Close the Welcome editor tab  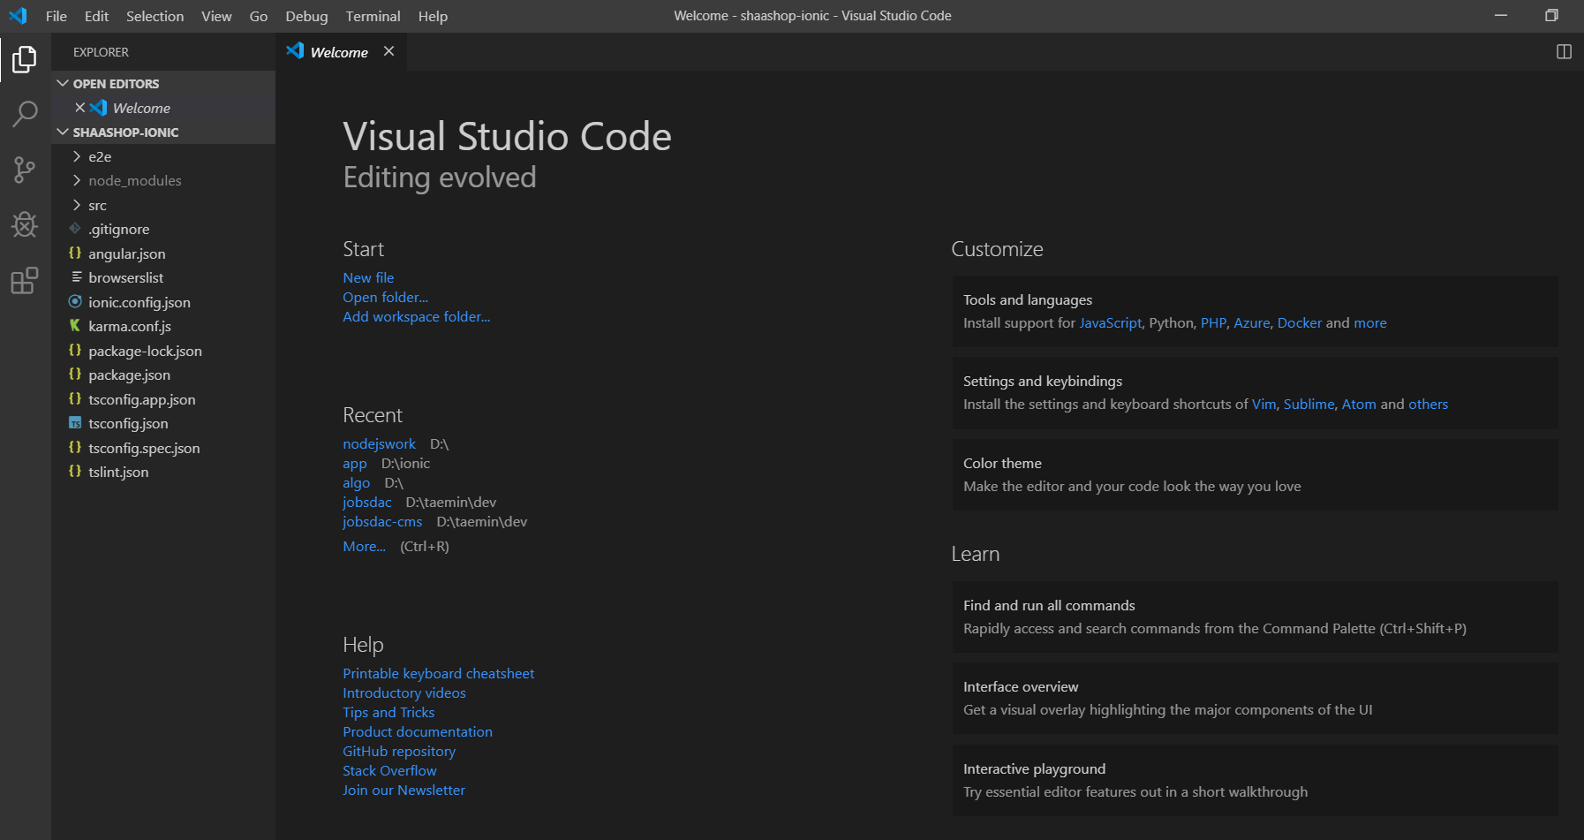(x=388, y=51)
